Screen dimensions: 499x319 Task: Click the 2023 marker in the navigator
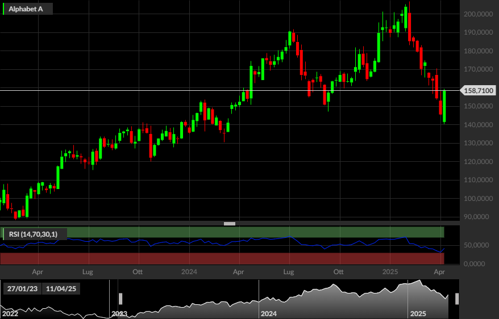[x=119, y=314]
